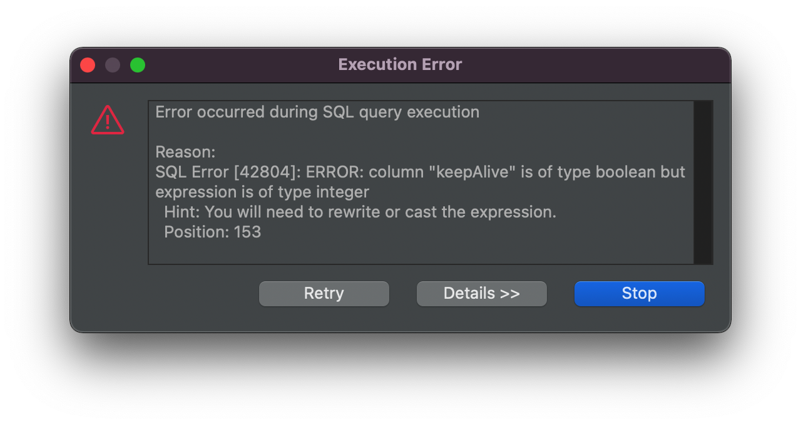Click the Retry button
The width and height of the screenshot is (801, 425).
click(324, 294)
